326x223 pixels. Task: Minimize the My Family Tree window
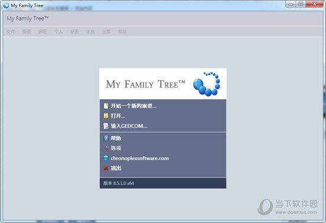(x=290, y=4)
